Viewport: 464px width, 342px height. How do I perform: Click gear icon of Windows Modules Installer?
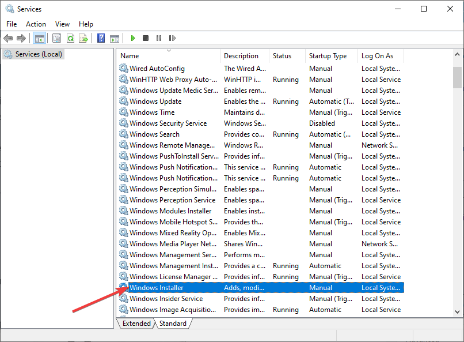pos(123,211)
